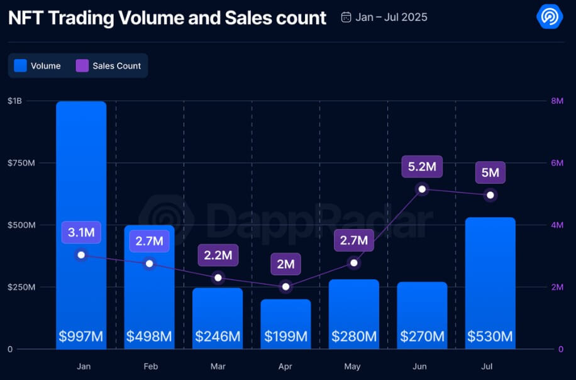
Task: Open the Jan – Jul 2025 date range
Action: point(391,17)
